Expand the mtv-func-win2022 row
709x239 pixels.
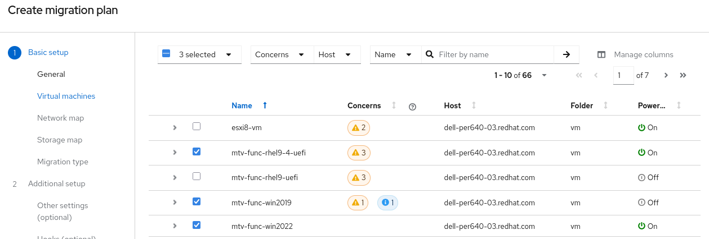pos(175,226)
